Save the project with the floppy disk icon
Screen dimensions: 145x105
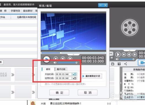tap(113, 64)
